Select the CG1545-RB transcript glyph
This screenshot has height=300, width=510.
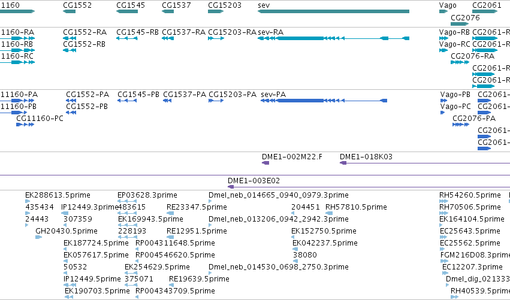click(x=127, y=38)
